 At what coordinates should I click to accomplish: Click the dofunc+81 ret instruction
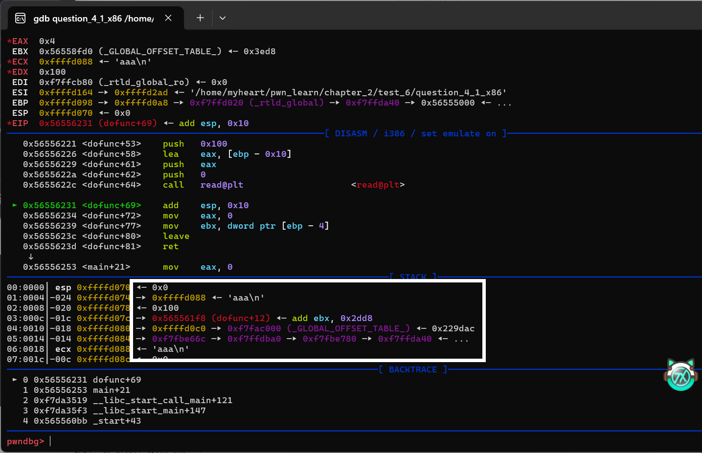[x=100, y=246]
